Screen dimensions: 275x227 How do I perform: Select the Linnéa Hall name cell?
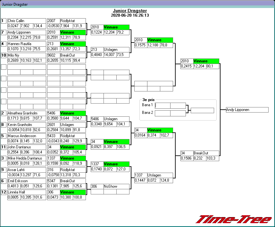(x=27, y=192)
